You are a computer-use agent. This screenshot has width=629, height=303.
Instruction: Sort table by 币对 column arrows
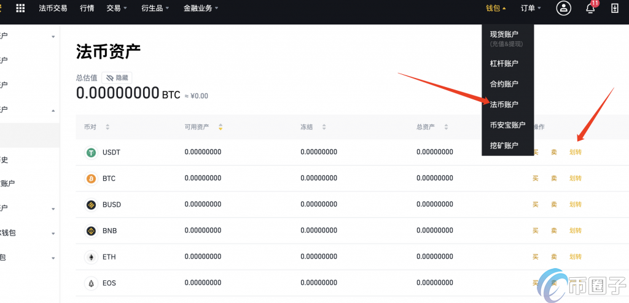click(107, 127)
